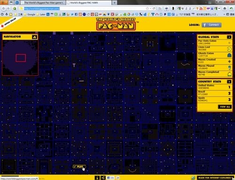Click the browser back button
Viewport: 235px width, 180px height.
(x=4, y=8)
